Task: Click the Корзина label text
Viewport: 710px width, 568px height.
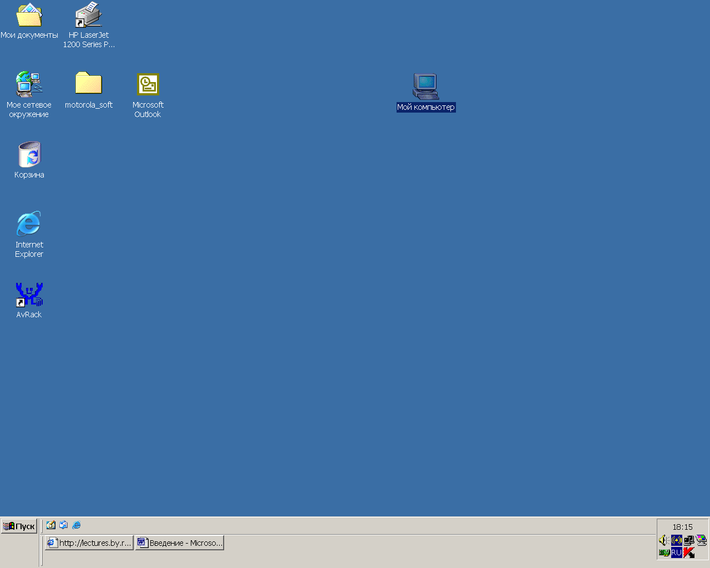Action: tap(29, 175)
